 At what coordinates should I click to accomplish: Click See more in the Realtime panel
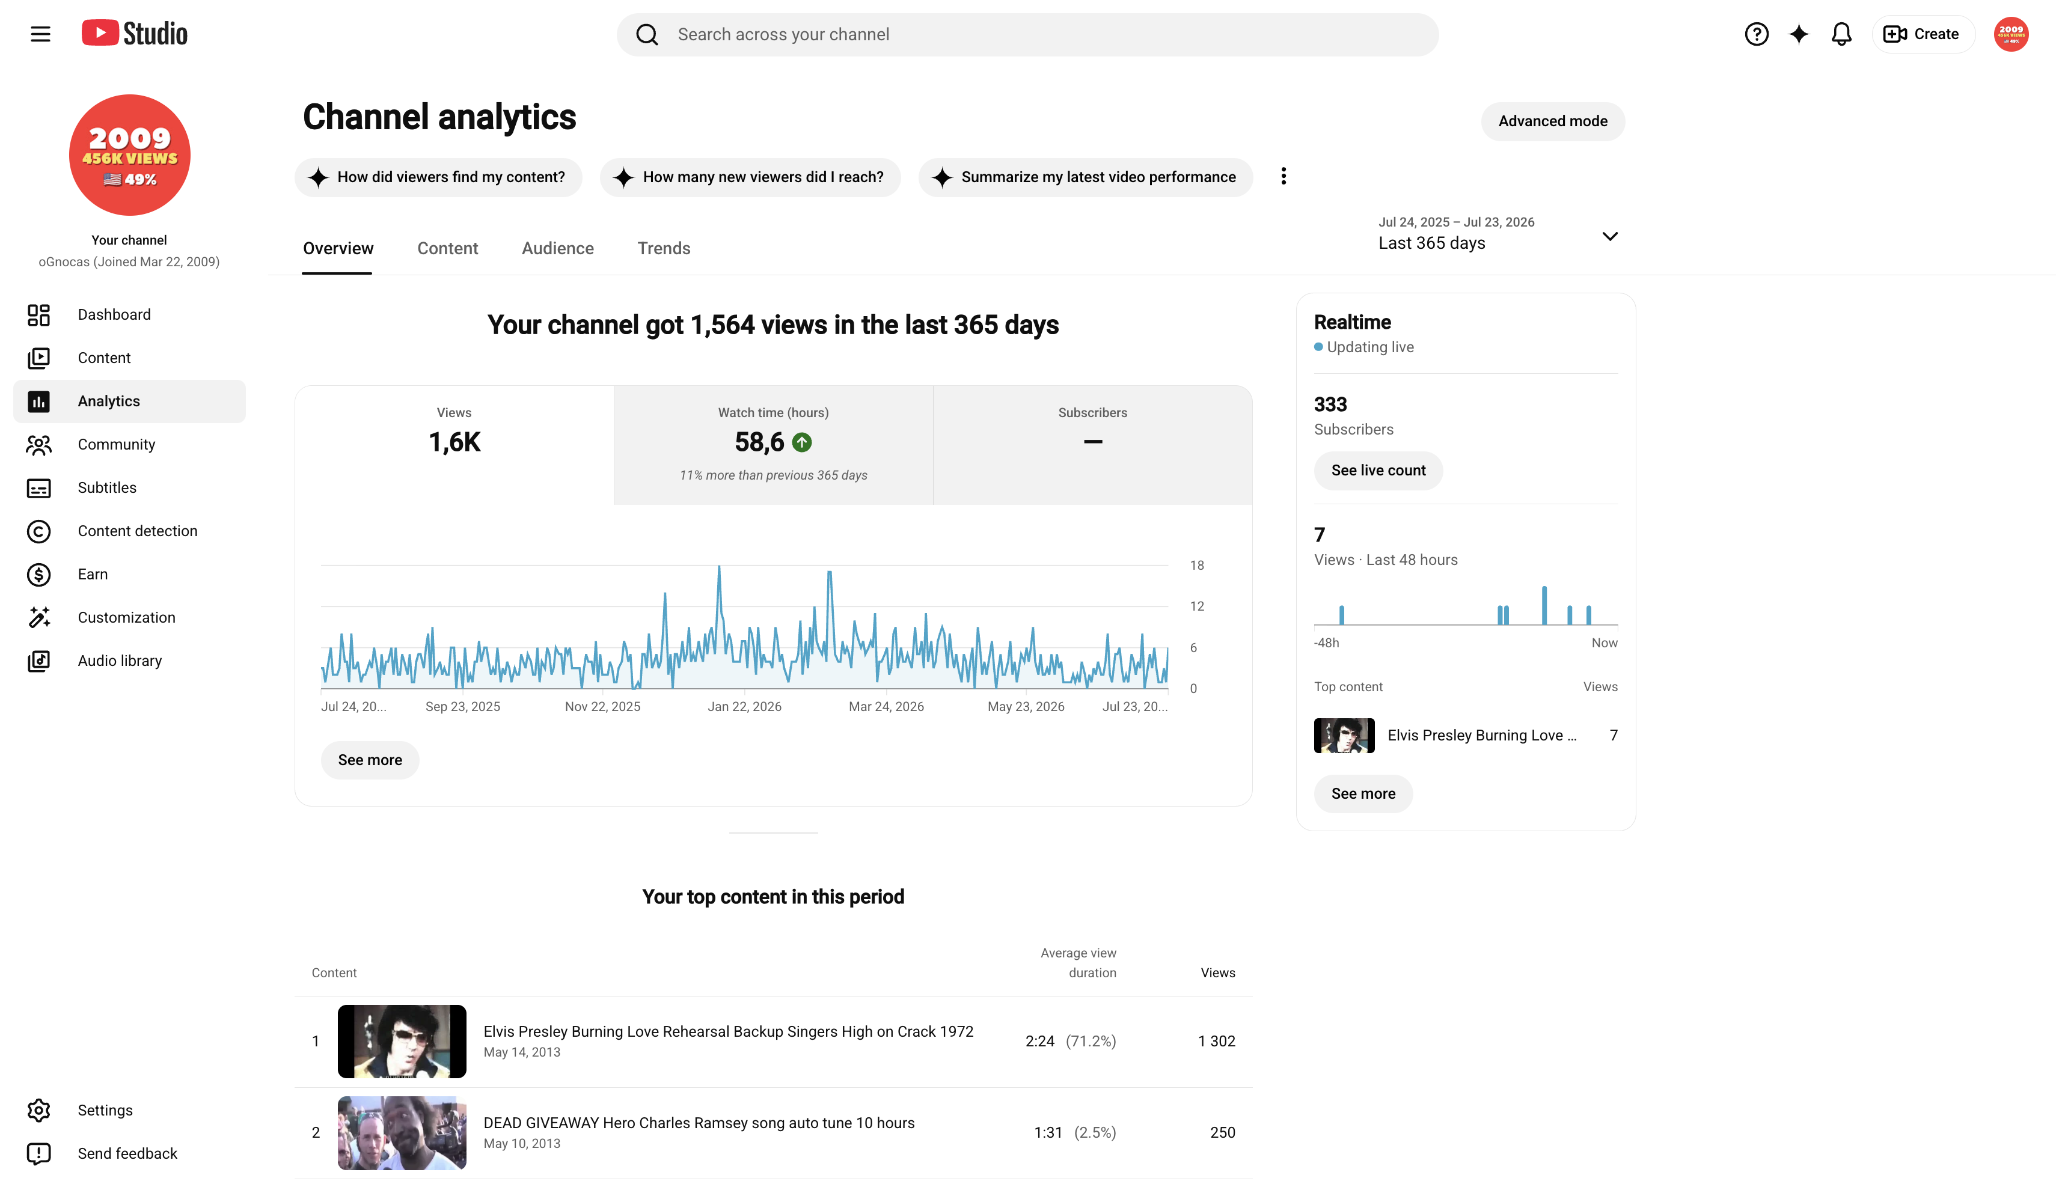(1363, 794)
